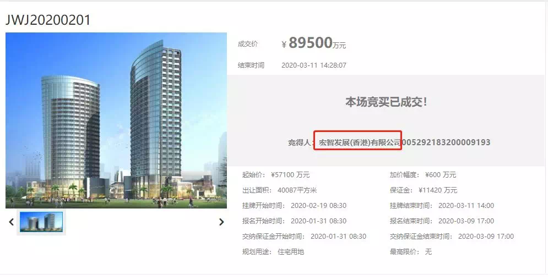The width and height of the screenshot is (548, 280).
Task: Show the next image with right arrow
Action: point(221,222)
